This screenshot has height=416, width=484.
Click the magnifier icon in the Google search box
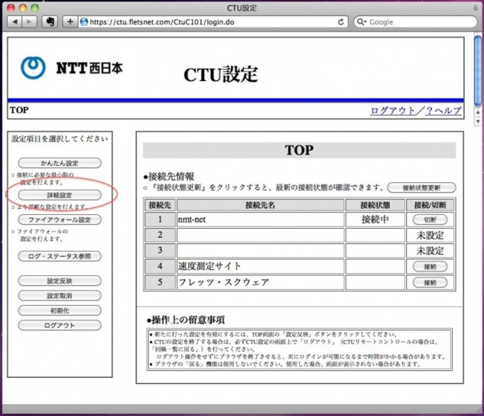[x=362, y=22]
